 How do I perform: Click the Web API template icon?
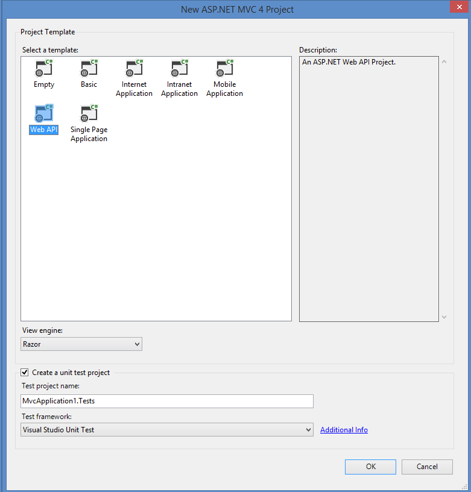[43, 113]
